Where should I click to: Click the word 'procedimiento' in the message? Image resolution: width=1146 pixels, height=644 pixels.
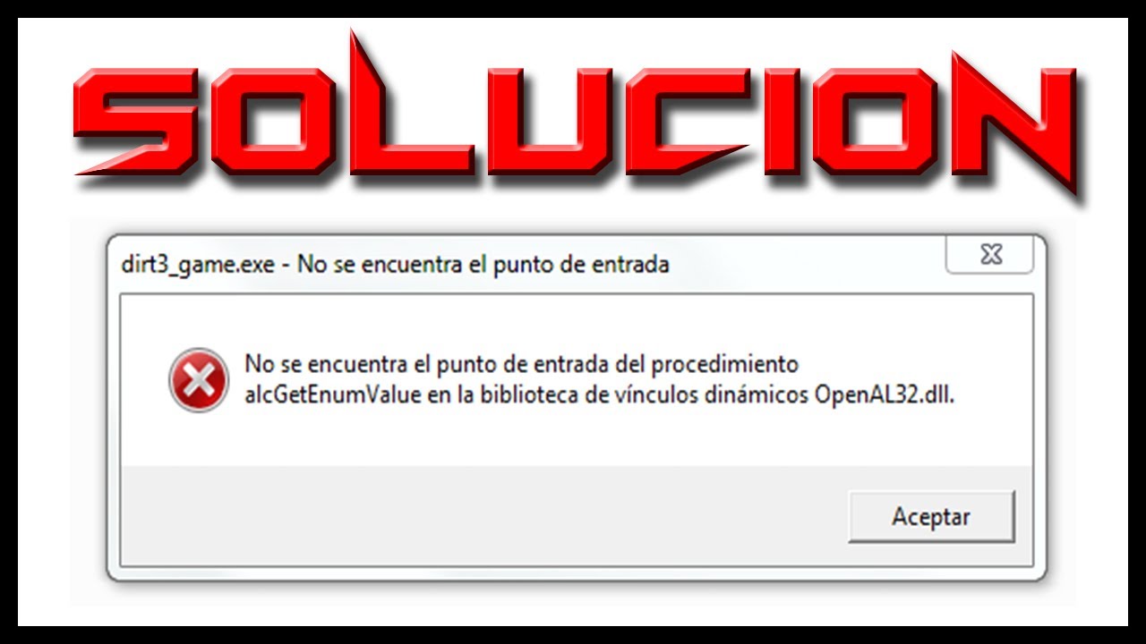click(724, 366)
